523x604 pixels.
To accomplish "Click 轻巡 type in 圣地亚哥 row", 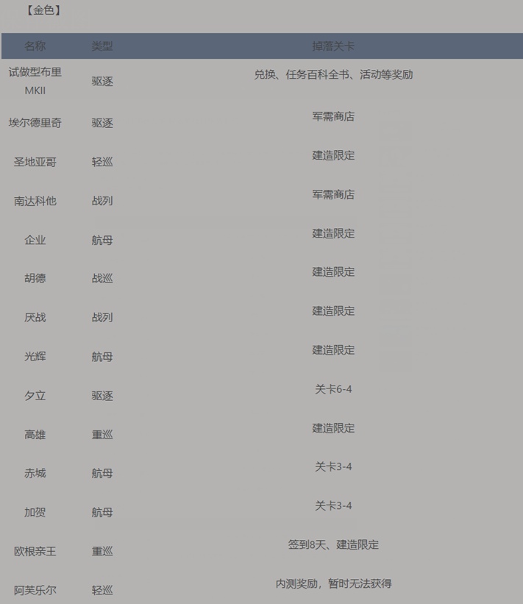I will click(102, 162).
